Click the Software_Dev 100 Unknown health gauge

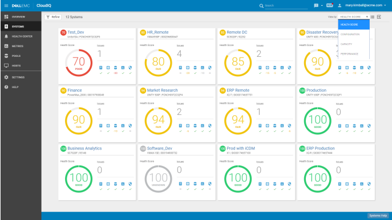pos(158,179)
